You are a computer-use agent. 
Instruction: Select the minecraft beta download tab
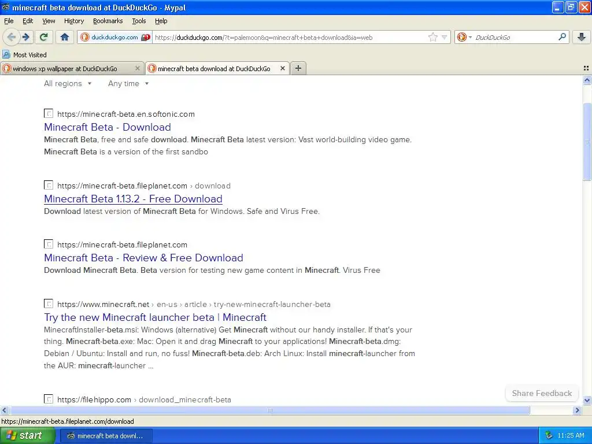[217, 68]
